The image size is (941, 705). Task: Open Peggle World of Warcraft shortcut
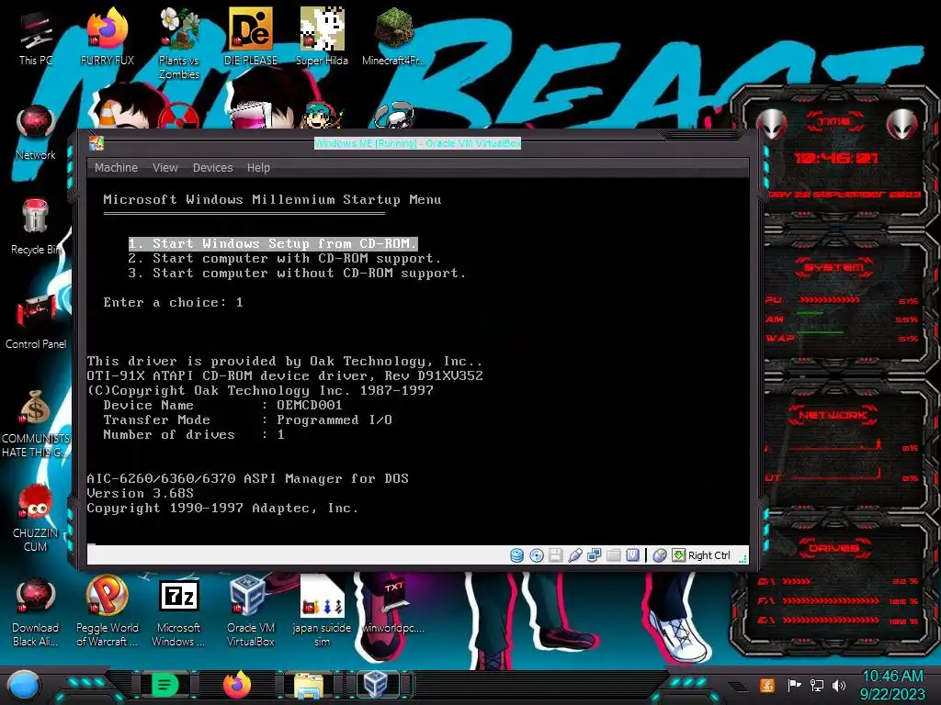pyautogui.click(x=107, y=612)
